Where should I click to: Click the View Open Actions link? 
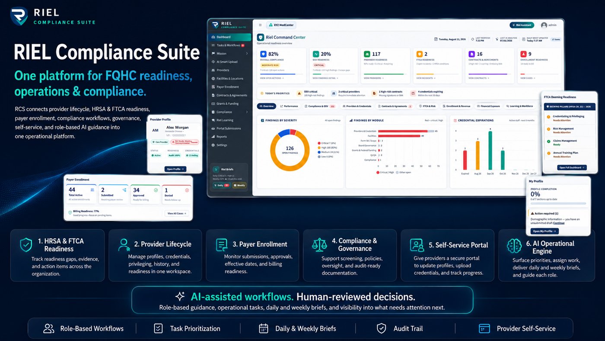pos(271,78)
